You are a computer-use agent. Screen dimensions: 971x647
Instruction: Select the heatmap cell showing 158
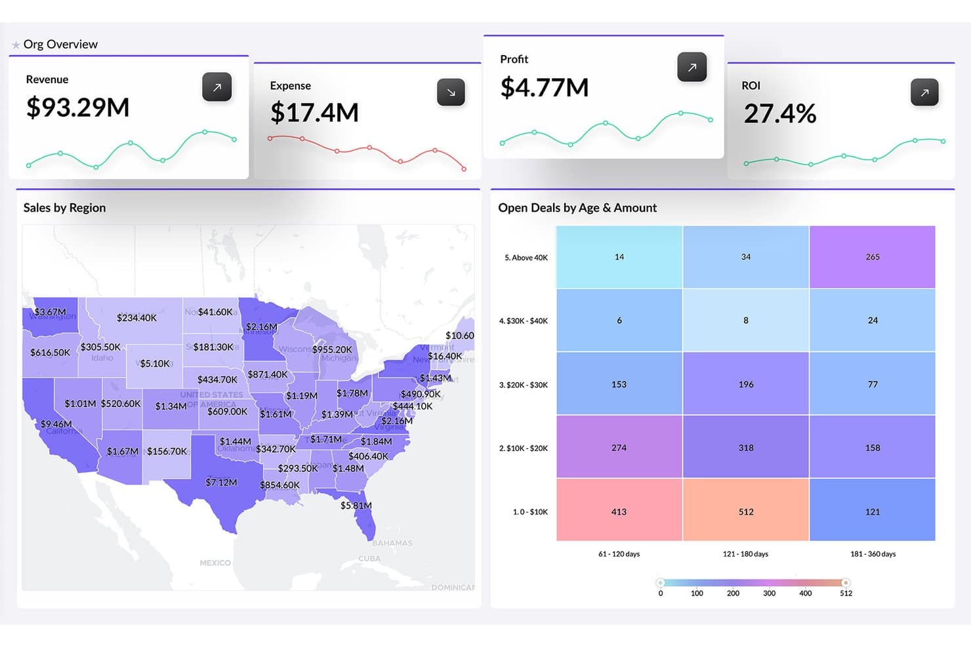coord(873,446)
